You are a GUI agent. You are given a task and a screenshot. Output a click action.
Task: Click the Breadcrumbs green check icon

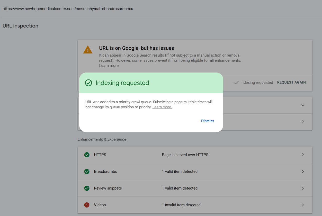pyautogui.click(x=87, y=172)
